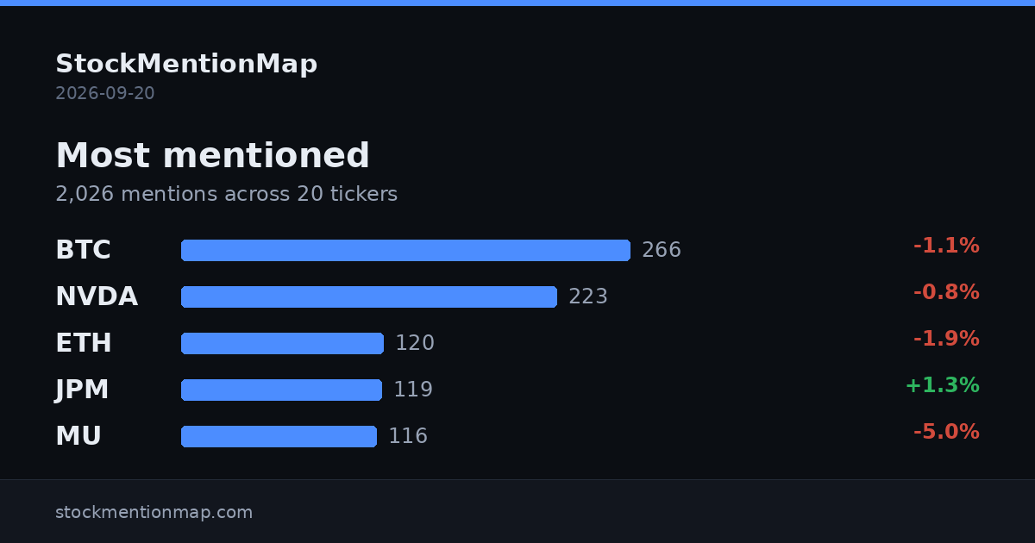
Task: Click the StockMentionMap title
Action: pyautogui.click(x=186, y=64)
